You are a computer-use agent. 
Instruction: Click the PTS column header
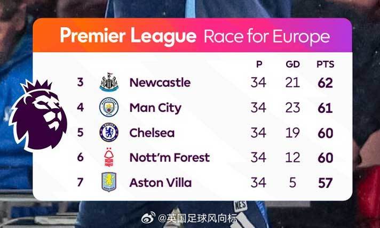[325, 64]
